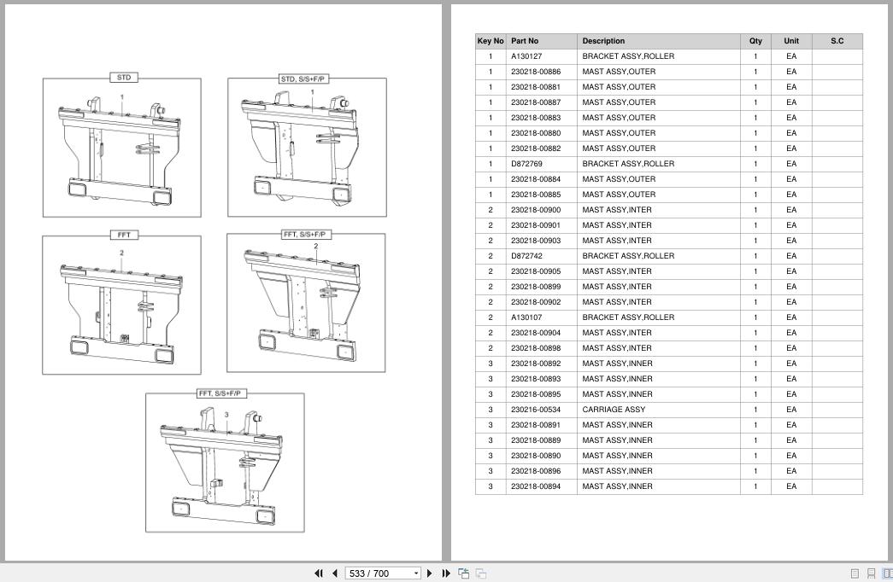This screenshot has height=582, width=893.
Task: Select part number 230218-00903
Action: (x=535, y=241)
